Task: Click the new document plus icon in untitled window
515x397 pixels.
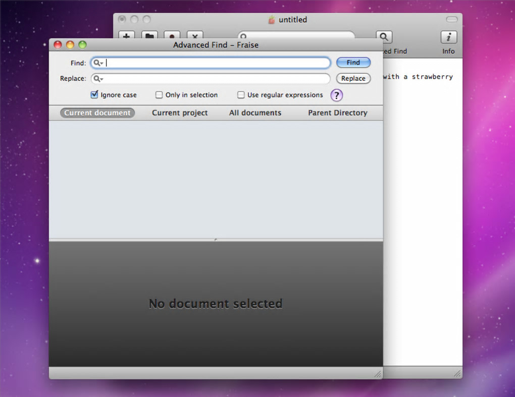Action: (x=126, y=35)
